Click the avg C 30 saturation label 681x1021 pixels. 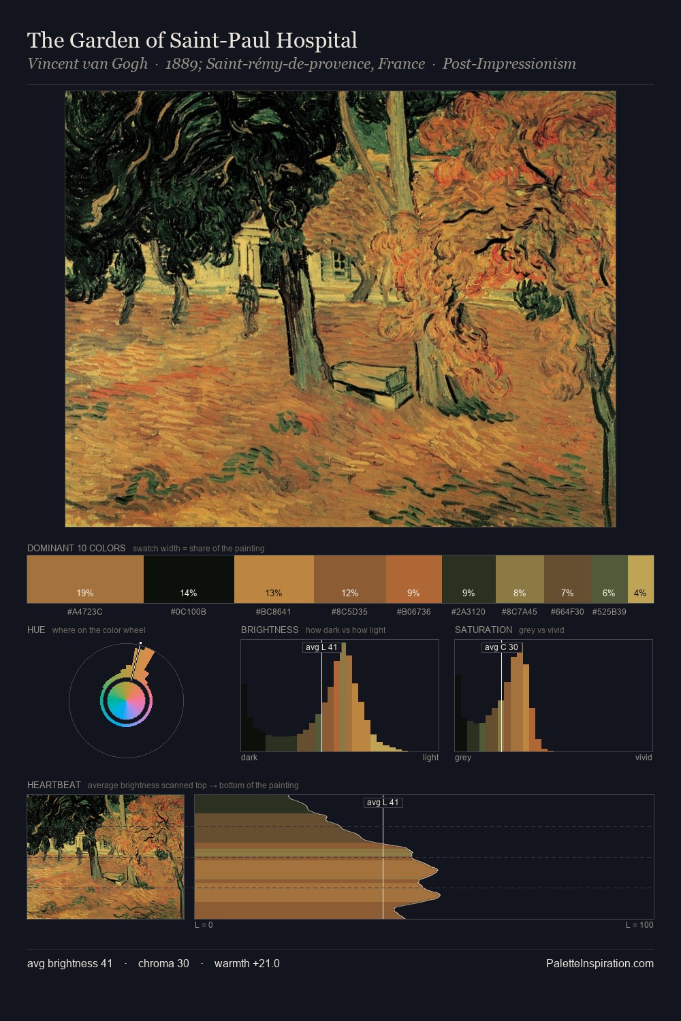tap(501, 647)
